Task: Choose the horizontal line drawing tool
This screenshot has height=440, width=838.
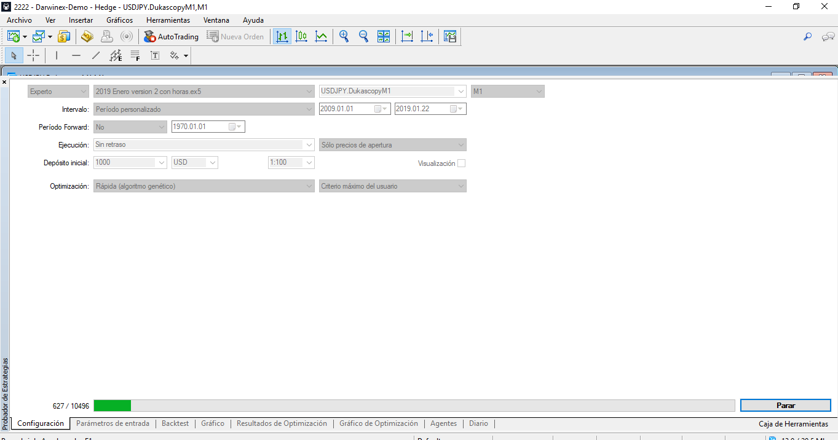Action: pyautogui.click(x=76, y=56)
